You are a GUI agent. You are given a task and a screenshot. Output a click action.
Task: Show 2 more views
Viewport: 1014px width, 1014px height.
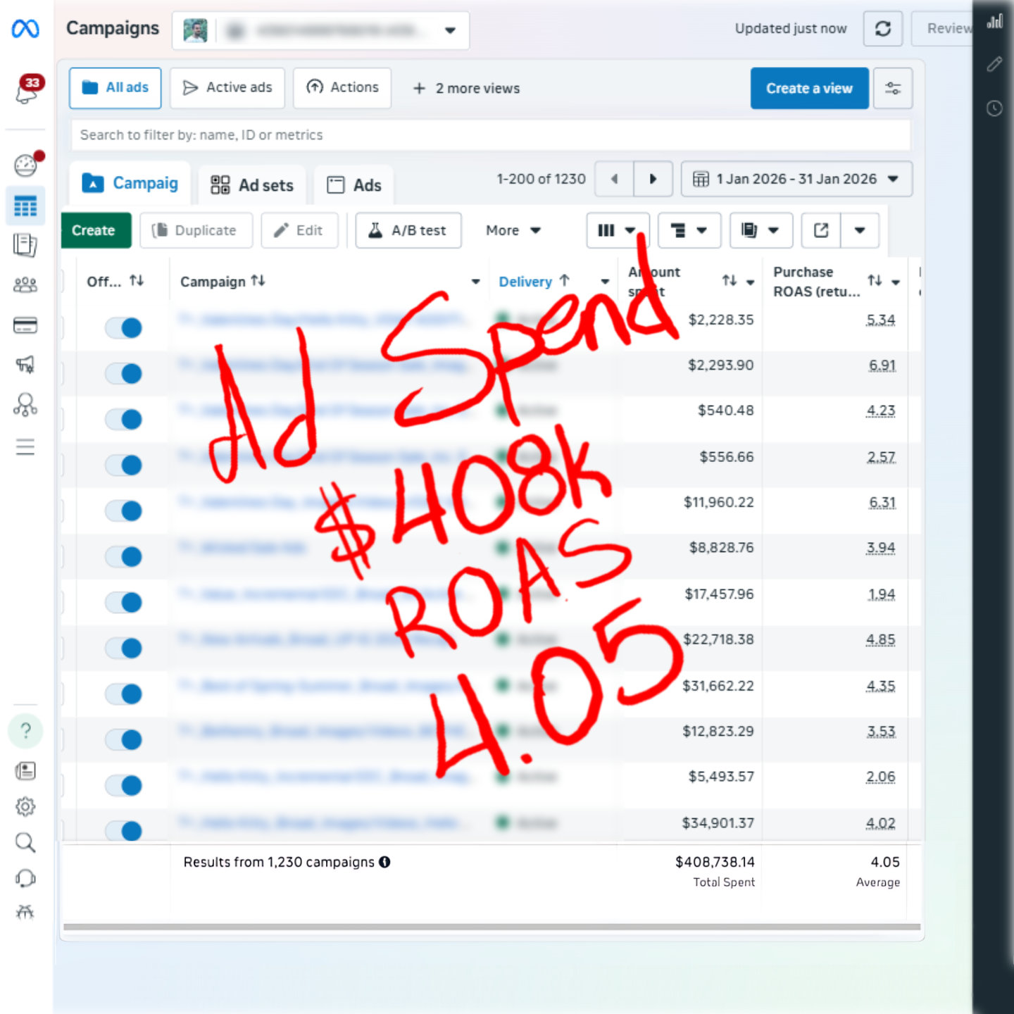point(467,89)
